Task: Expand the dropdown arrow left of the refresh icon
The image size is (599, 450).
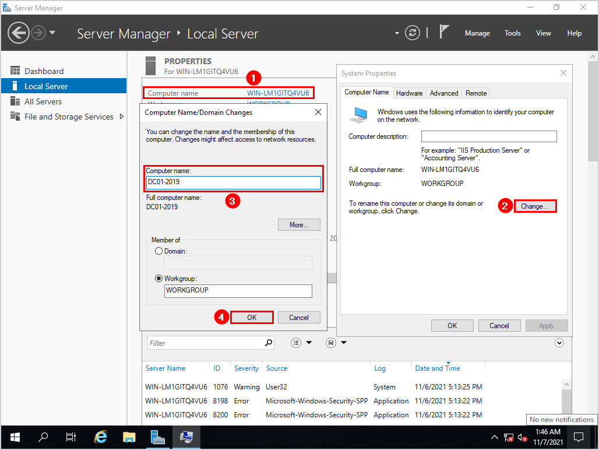Action: coord(397,33)
